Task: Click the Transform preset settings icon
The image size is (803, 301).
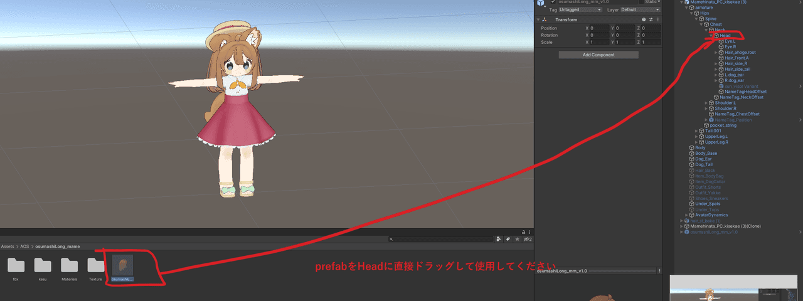Action: point(652,19)
